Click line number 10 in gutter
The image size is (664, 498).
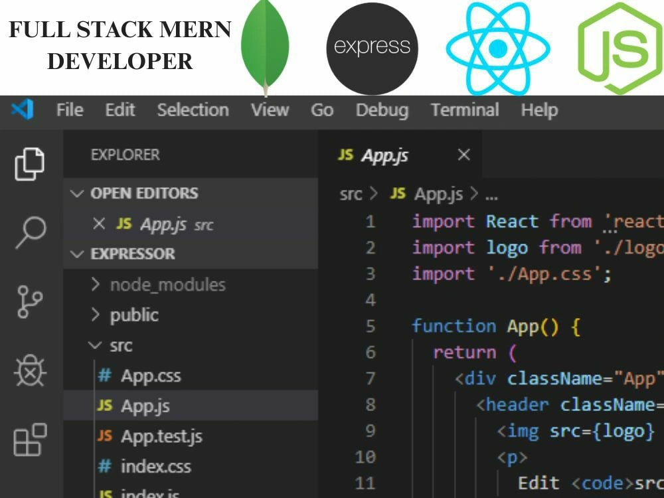pyautogui.click(x=365, y=457)
